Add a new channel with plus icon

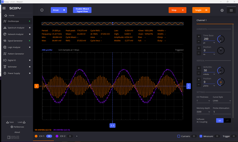point(77,136)
